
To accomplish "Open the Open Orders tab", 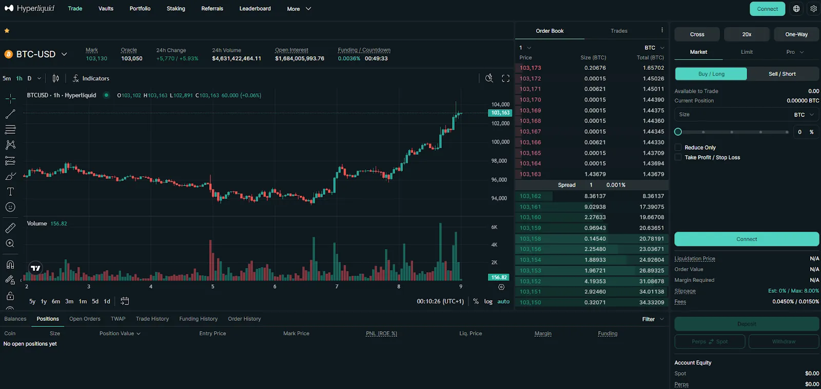I will tap(85, 319).
